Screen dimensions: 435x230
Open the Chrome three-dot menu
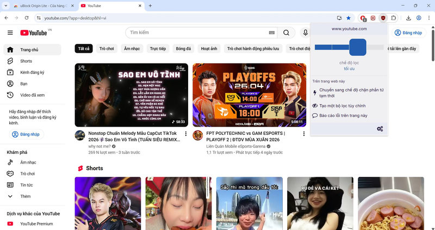[x=428, y=18]
